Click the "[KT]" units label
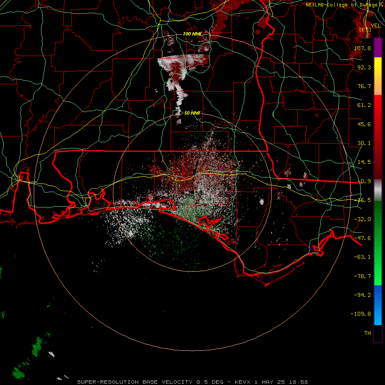This screenshot has height=385, width=385. tap(365, 30)
